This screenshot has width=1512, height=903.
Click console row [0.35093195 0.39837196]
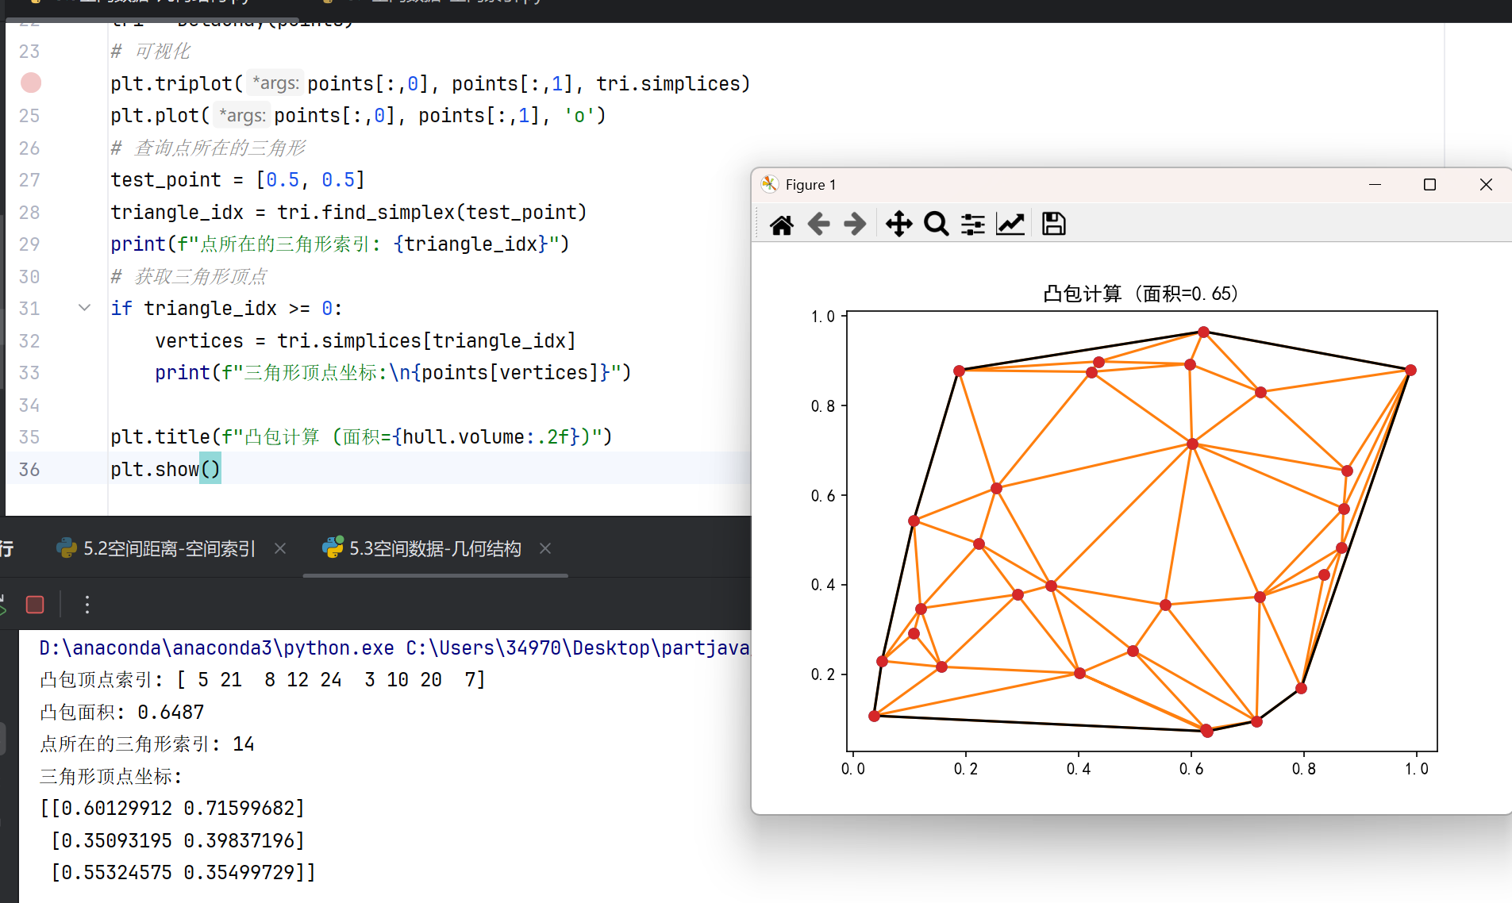(x=178, y=840)
